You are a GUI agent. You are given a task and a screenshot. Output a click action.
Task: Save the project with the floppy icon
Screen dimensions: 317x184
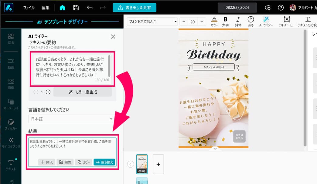point(76,8)
